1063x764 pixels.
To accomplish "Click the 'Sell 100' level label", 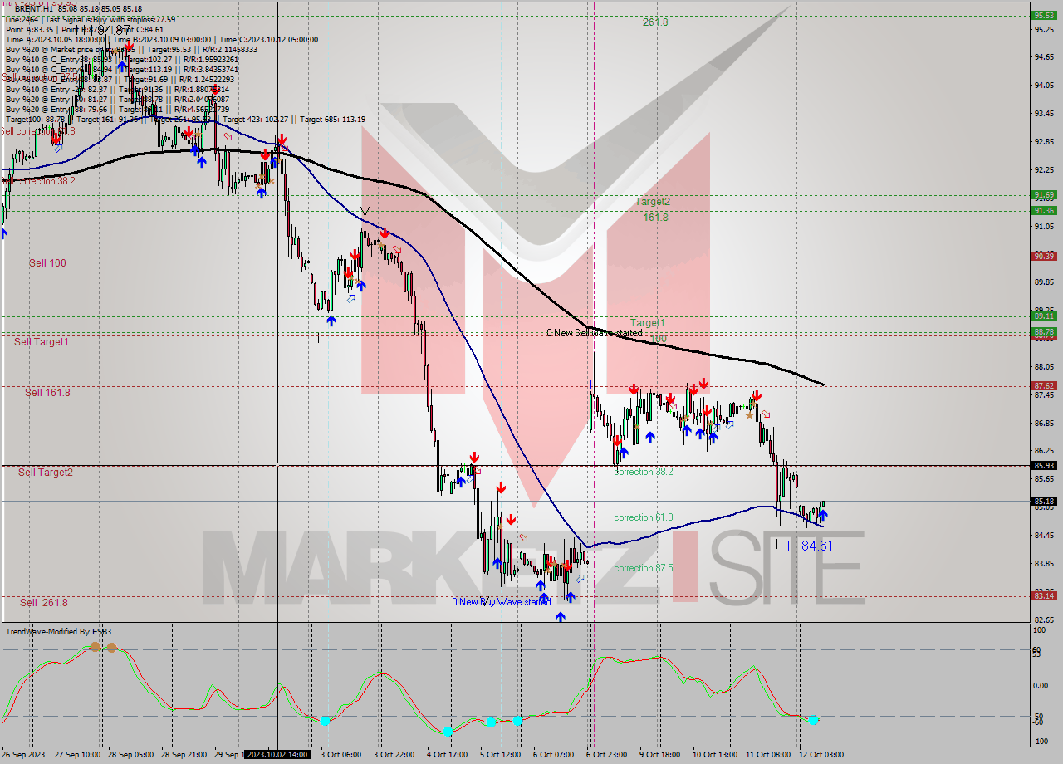I will pos(47,262).
